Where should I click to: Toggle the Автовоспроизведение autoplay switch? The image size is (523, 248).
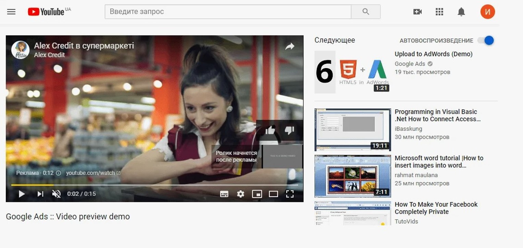point(486,40)
